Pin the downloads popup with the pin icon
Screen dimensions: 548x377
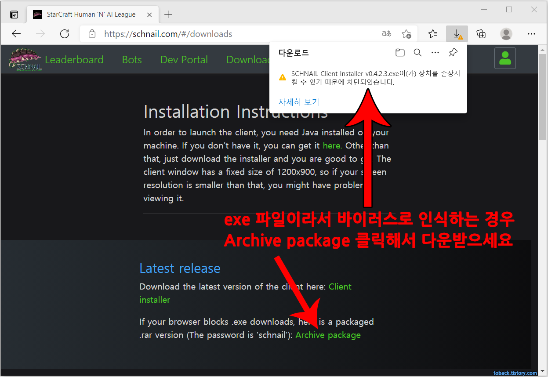tap(453, 53)
